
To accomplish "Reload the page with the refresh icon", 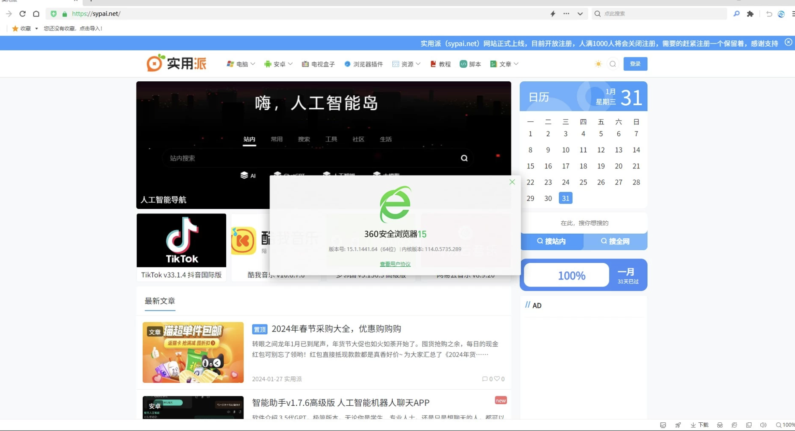I will pos(22,14).
